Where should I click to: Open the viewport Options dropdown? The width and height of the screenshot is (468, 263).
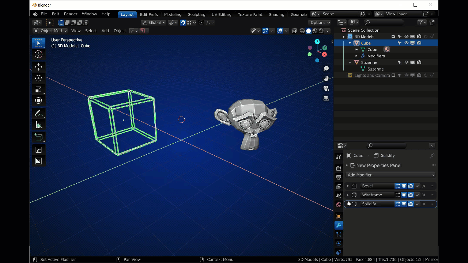(x=320, y=22)
